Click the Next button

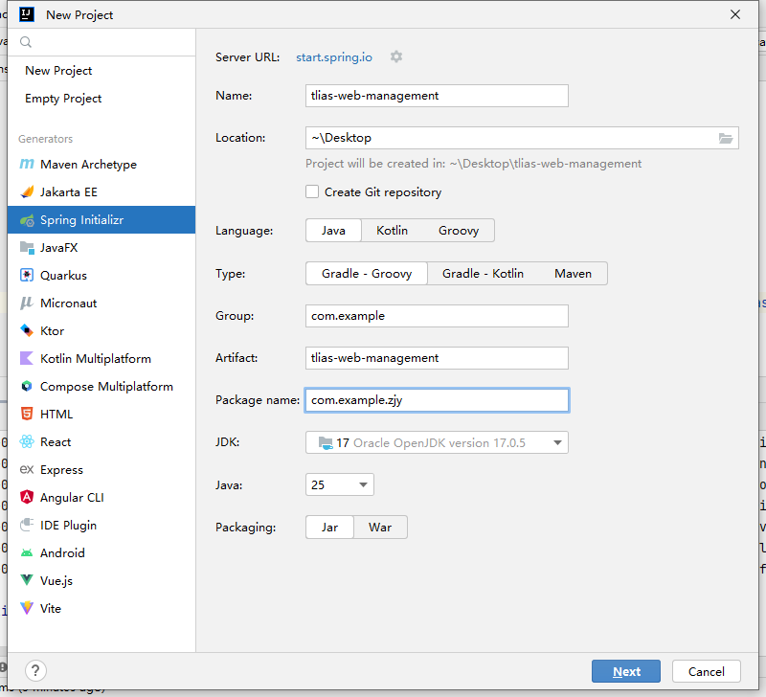626,671
